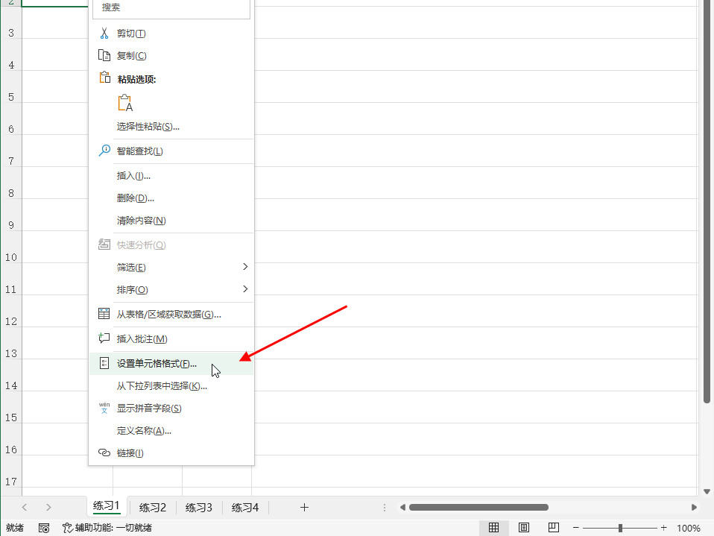Add a new sheet with plus button
The height and width of the screenshot is (536, 714).
[304, 508]
